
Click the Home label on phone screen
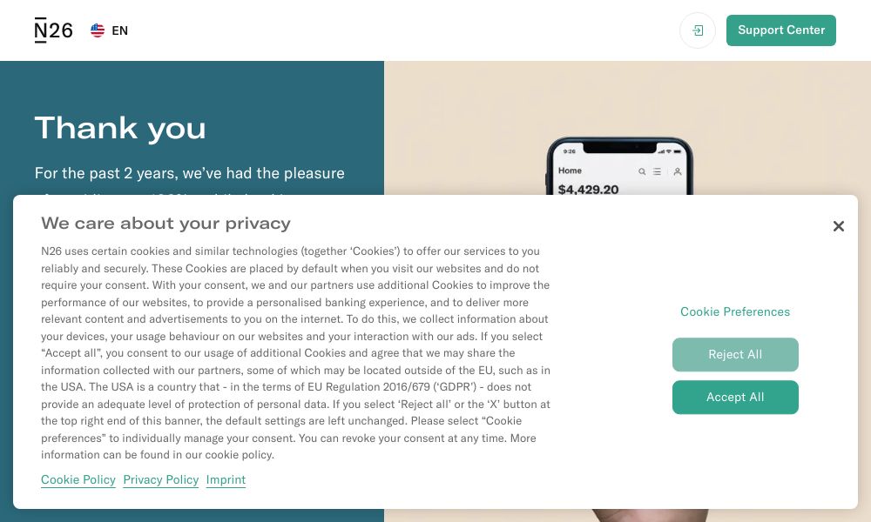click(x=570, y=171)
